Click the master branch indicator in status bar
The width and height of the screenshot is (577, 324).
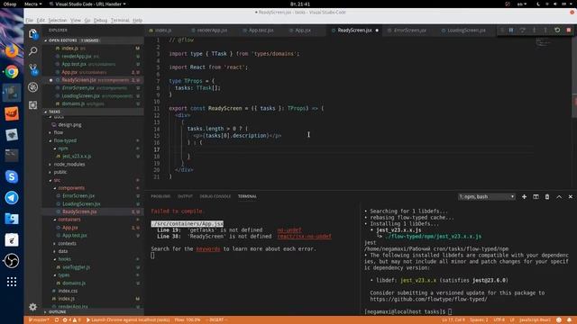tap(39, 320)
